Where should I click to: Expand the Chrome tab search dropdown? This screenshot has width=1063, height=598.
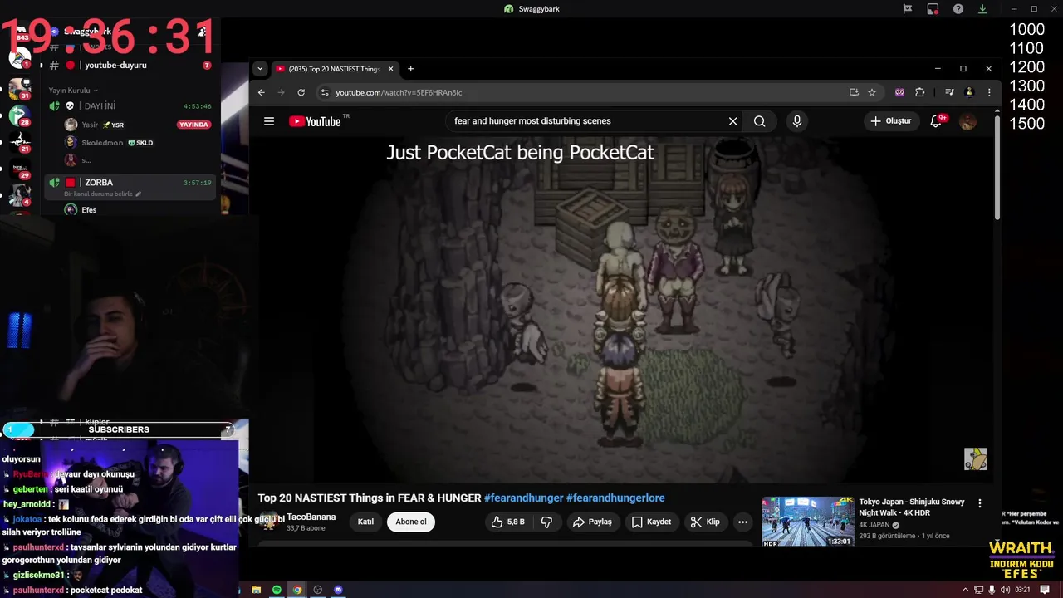(x=260, y=69)
